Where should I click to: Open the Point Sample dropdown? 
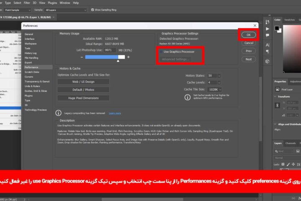[17, 10]
